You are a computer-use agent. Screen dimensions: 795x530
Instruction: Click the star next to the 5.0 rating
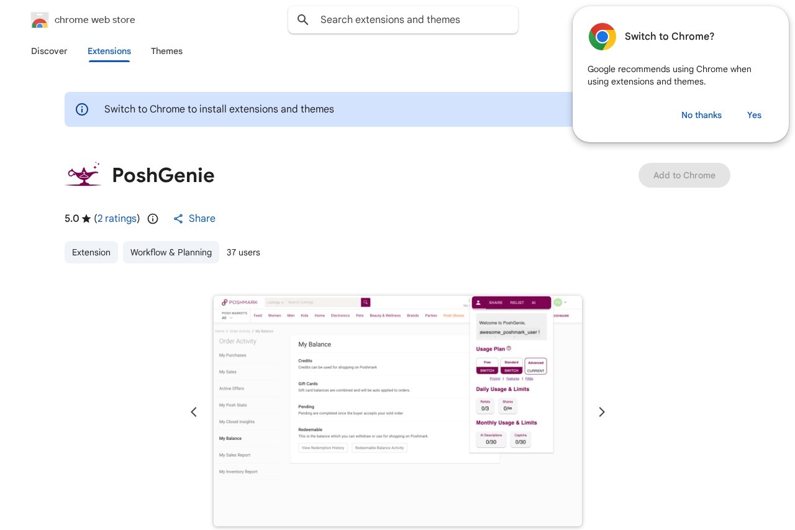pyautogui.click(x=86, y=218)
